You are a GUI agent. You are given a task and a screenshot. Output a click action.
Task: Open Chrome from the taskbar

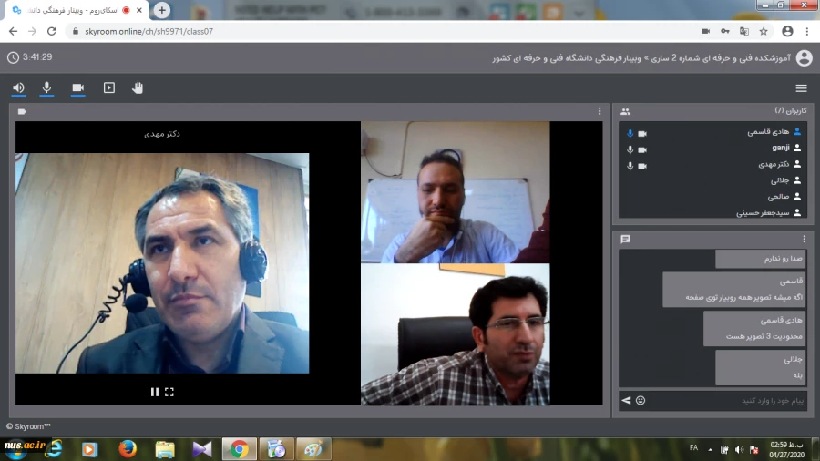tap(239, 449)
